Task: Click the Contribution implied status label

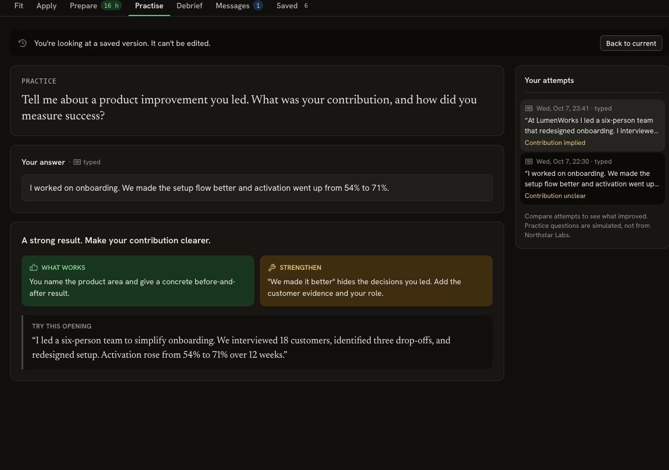Action: click(555, 143)
